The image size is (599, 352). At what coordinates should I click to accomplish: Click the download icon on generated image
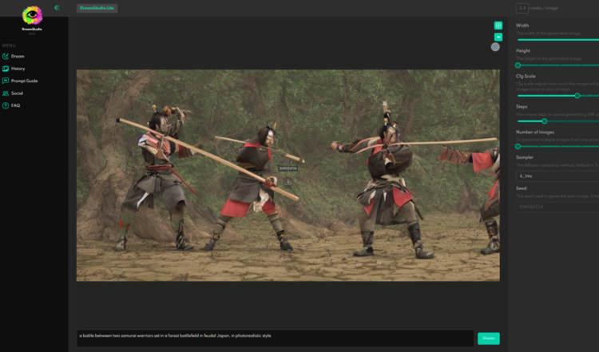point(288,182)
